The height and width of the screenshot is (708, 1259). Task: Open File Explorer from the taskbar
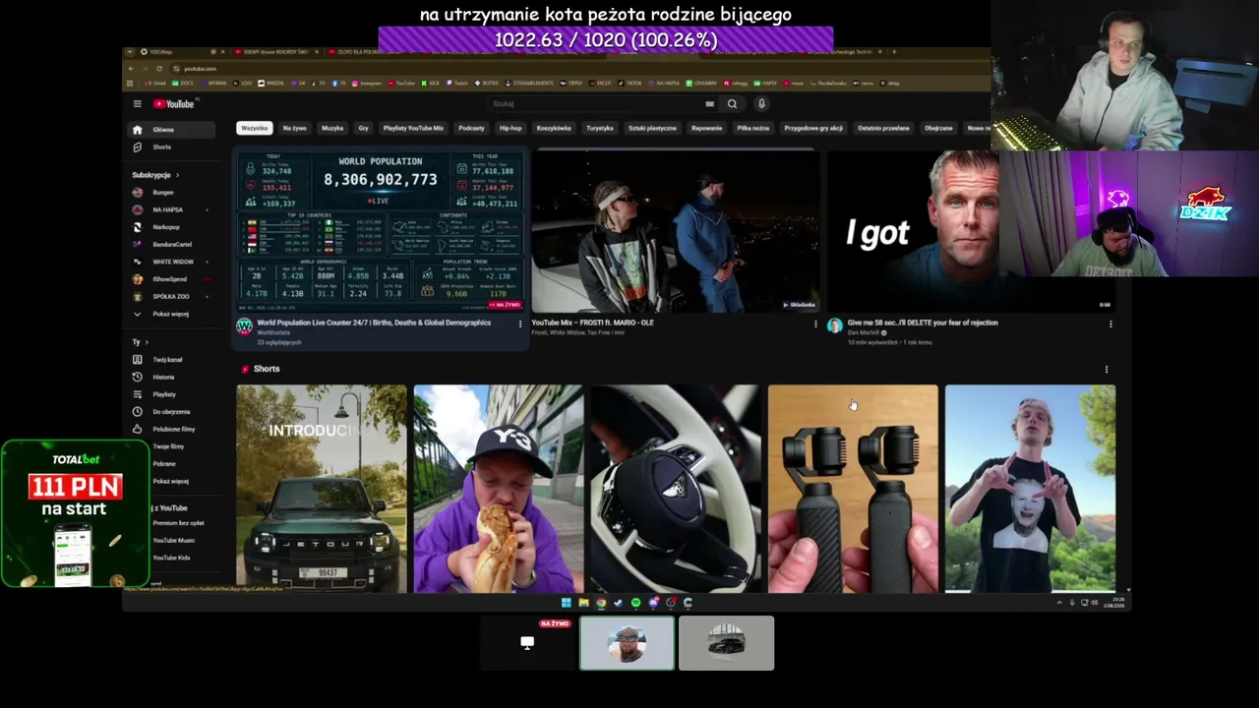tap(583, 603)
